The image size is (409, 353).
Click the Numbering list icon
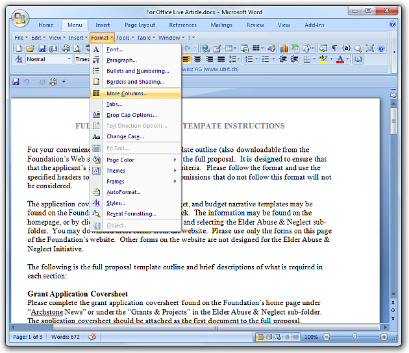[249, 59]
